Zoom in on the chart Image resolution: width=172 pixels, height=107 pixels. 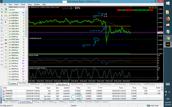[x=2, y=20]
